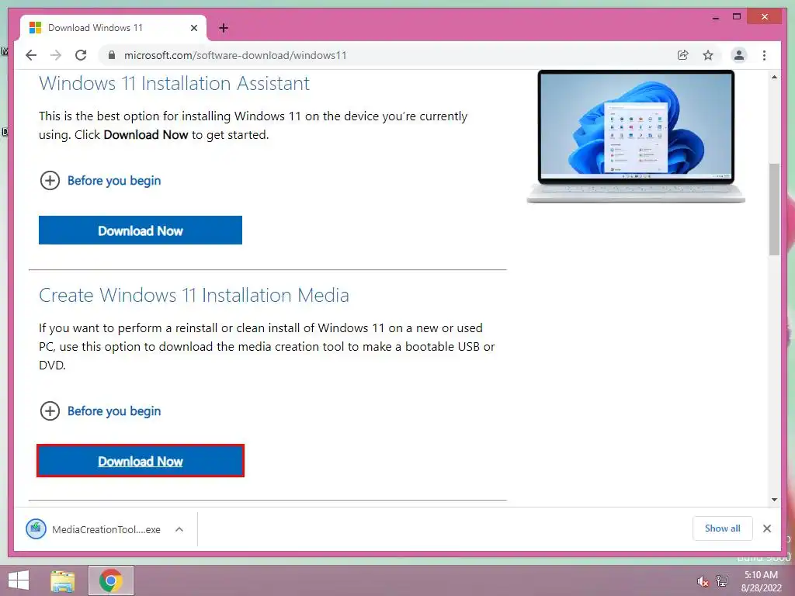Close the downloads bar
Image resolution: width=795 pixels, height=596 pixels.
767,528
